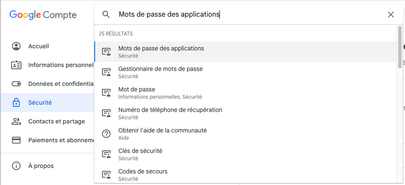405x185 pixels.
Task: Click the Contacts et partage people icon
Action: [x=16, y=121]
